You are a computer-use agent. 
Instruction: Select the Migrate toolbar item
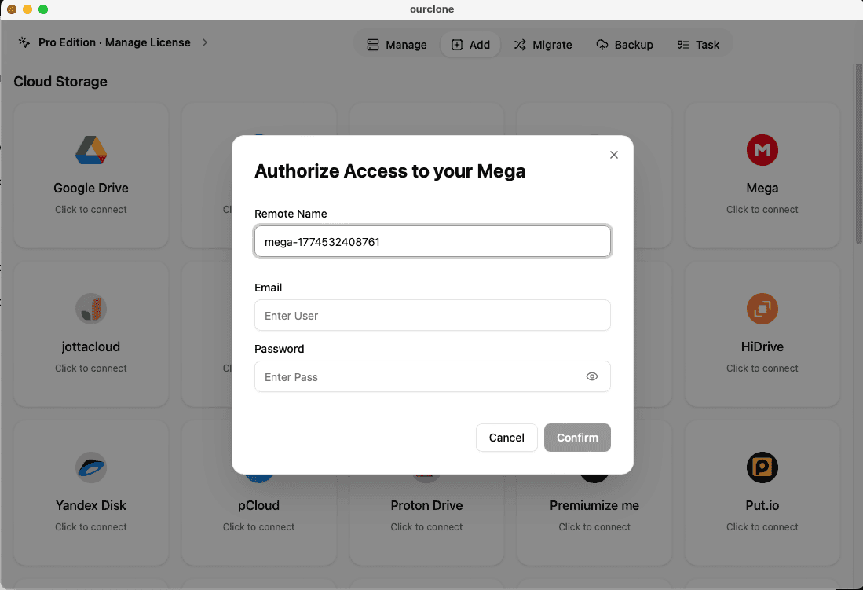[x=543, y=45]
